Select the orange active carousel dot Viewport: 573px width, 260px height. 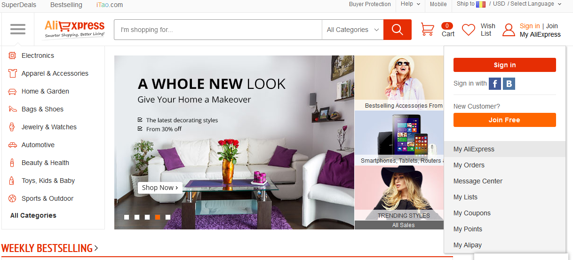pos(158,217)
